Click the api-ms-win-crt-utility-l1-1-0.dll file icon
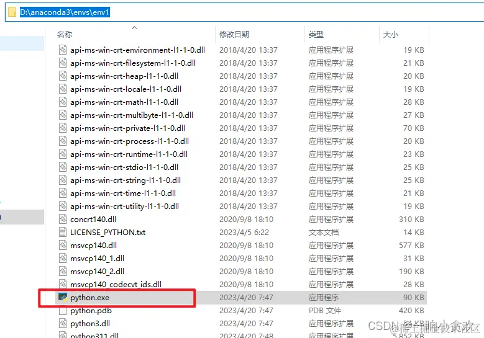This screenshot has height=338, width=484. coord(63,206)
